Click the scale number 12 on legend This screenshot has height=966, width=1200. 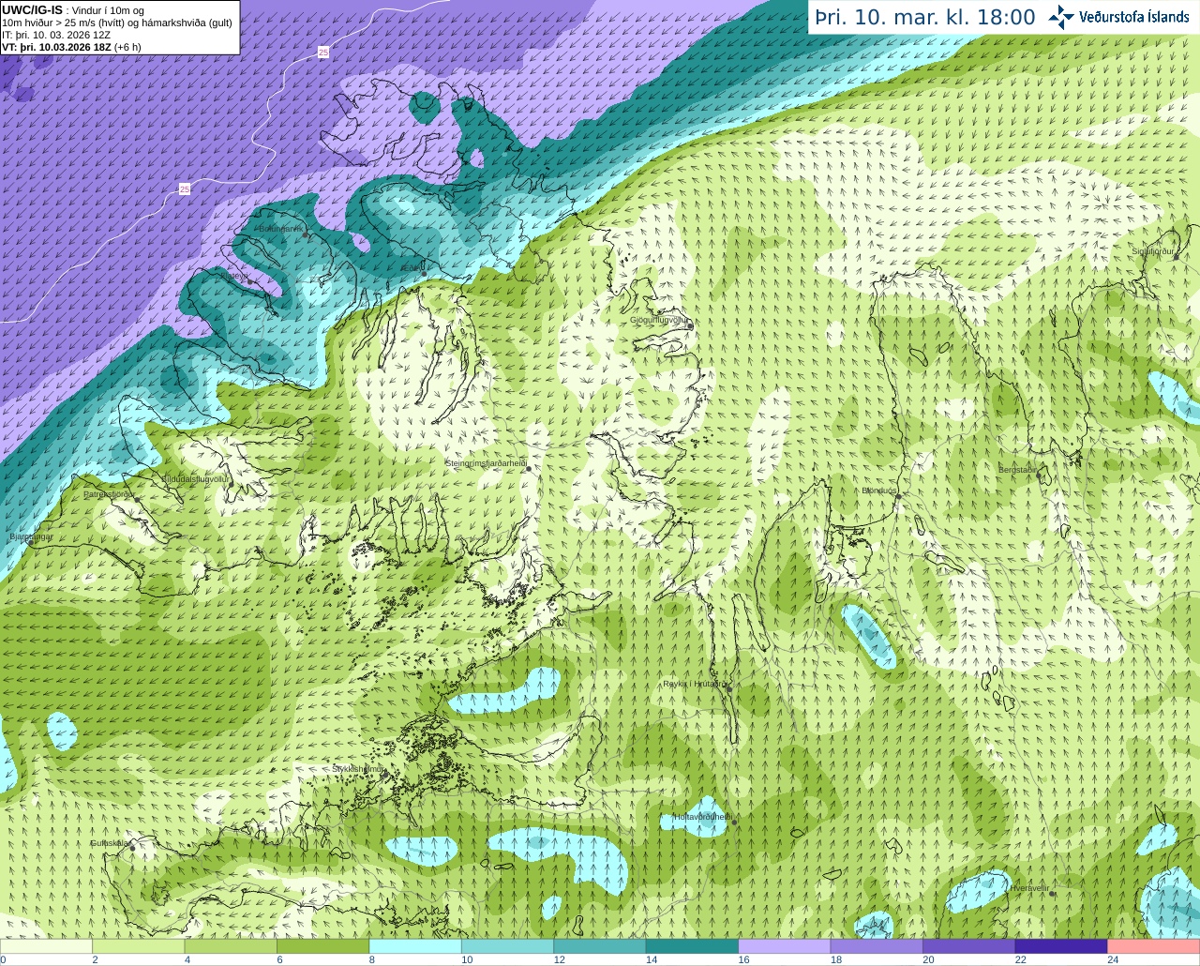click(x=559, y=959)
